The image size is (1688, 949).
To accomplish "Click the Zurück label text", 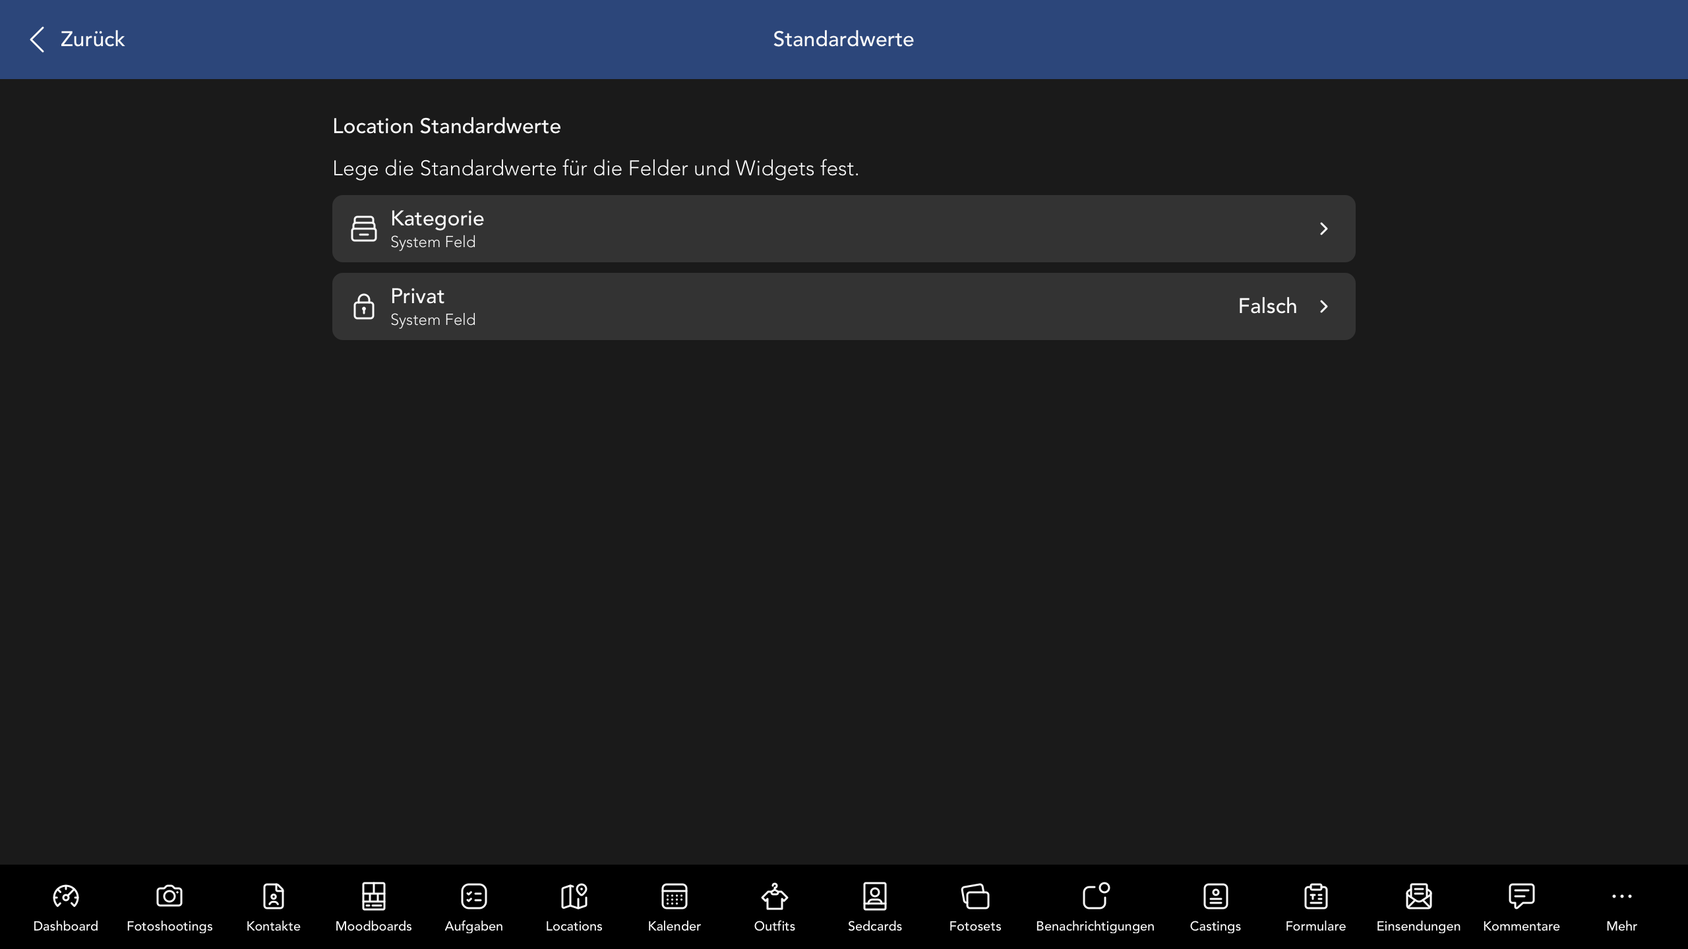I will [92, 39].
